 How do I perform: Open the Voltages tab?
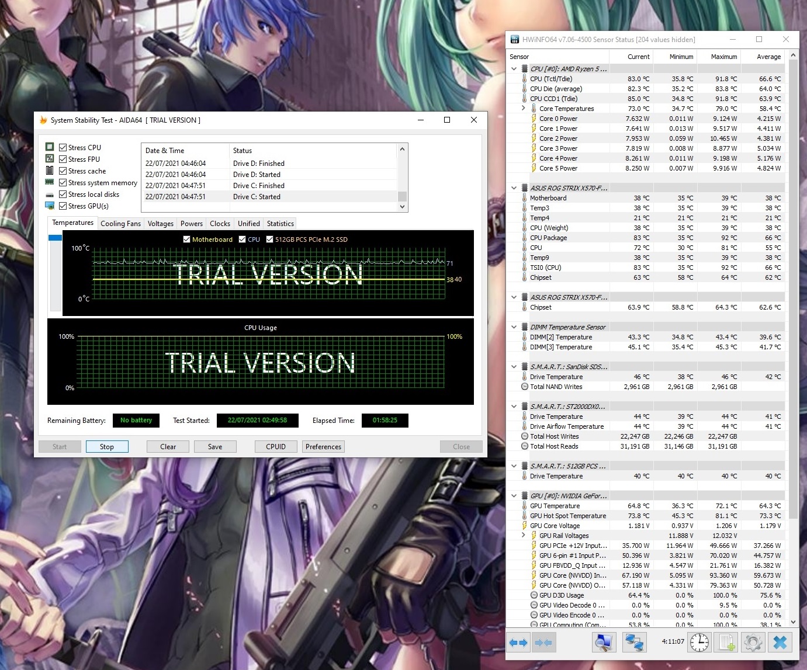coord(161,224)
